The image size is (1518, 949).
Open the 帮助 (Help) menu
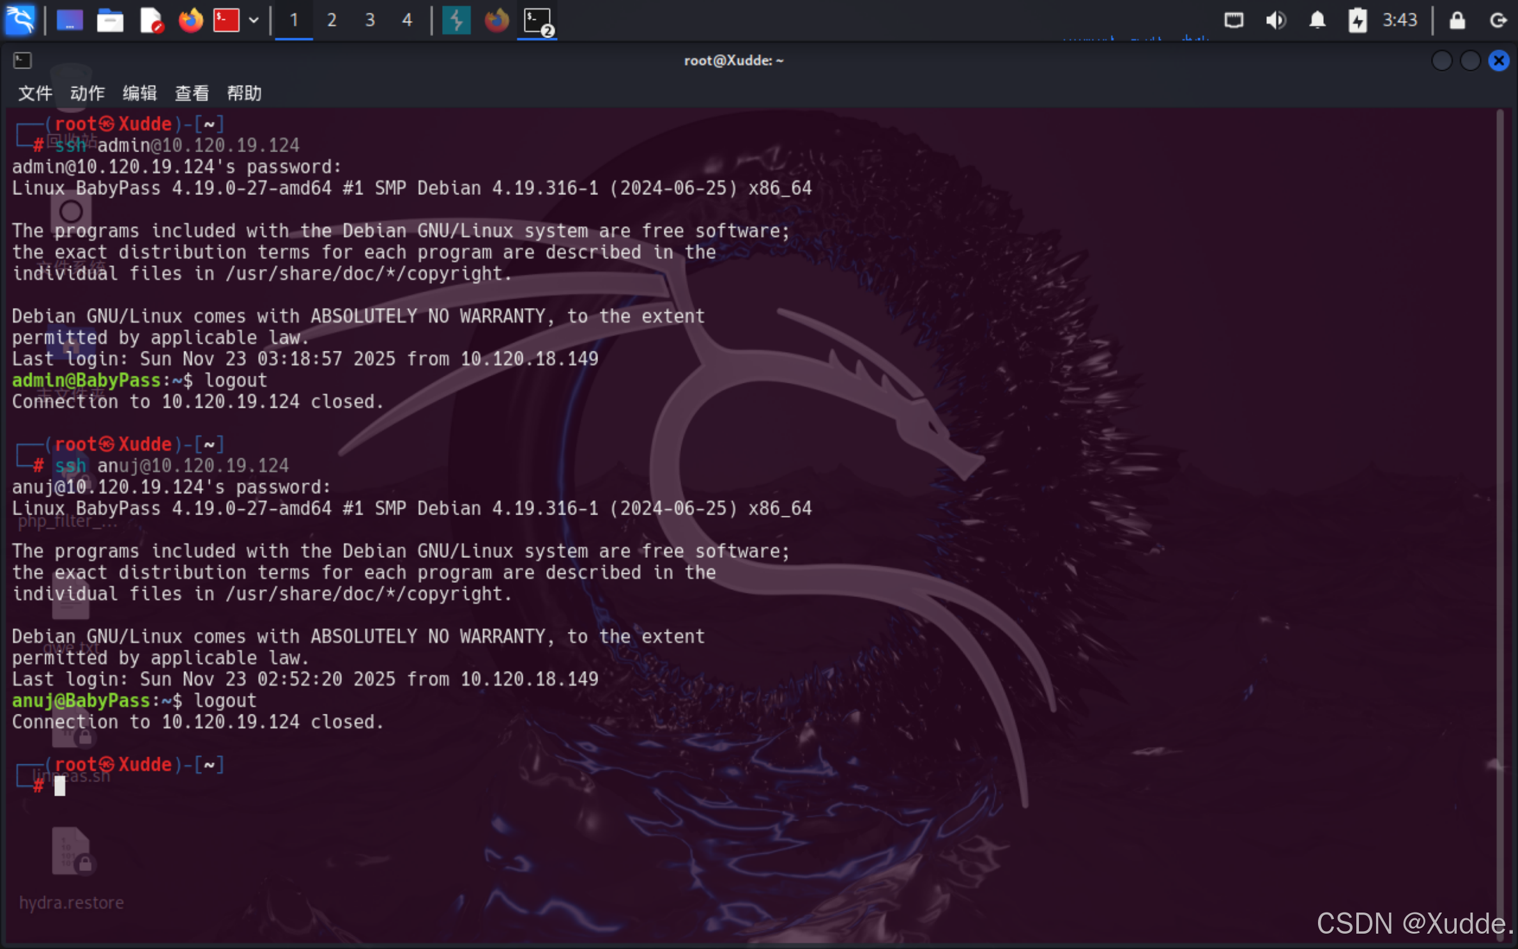pos(244,93)
